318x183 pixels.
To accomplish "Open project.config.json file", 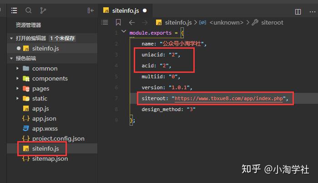I will 58,138.
